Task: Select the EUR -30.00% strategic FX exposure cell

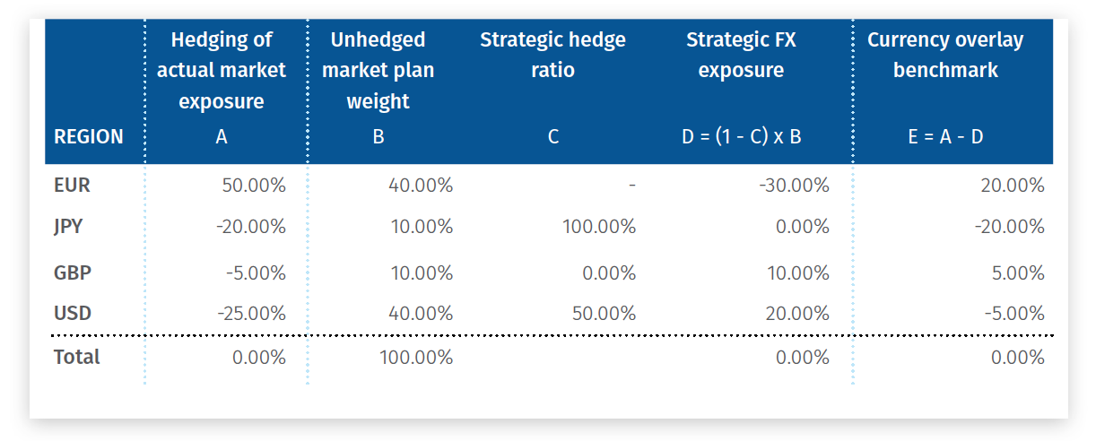Action: coord(794,186)
